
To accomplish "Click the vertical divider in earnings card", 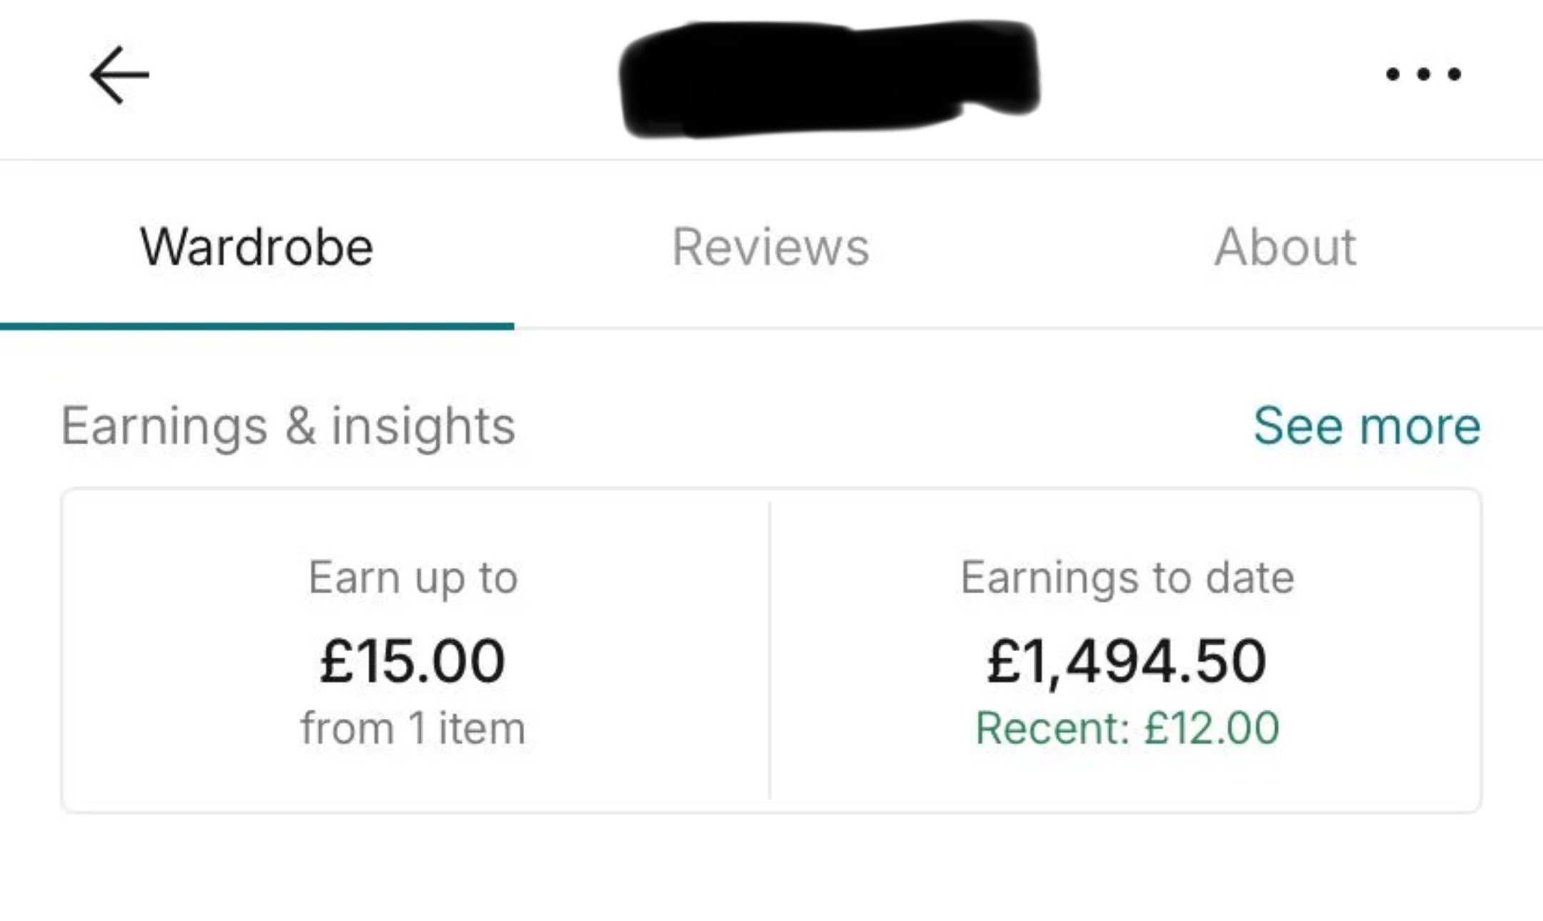I will point(769,650).
